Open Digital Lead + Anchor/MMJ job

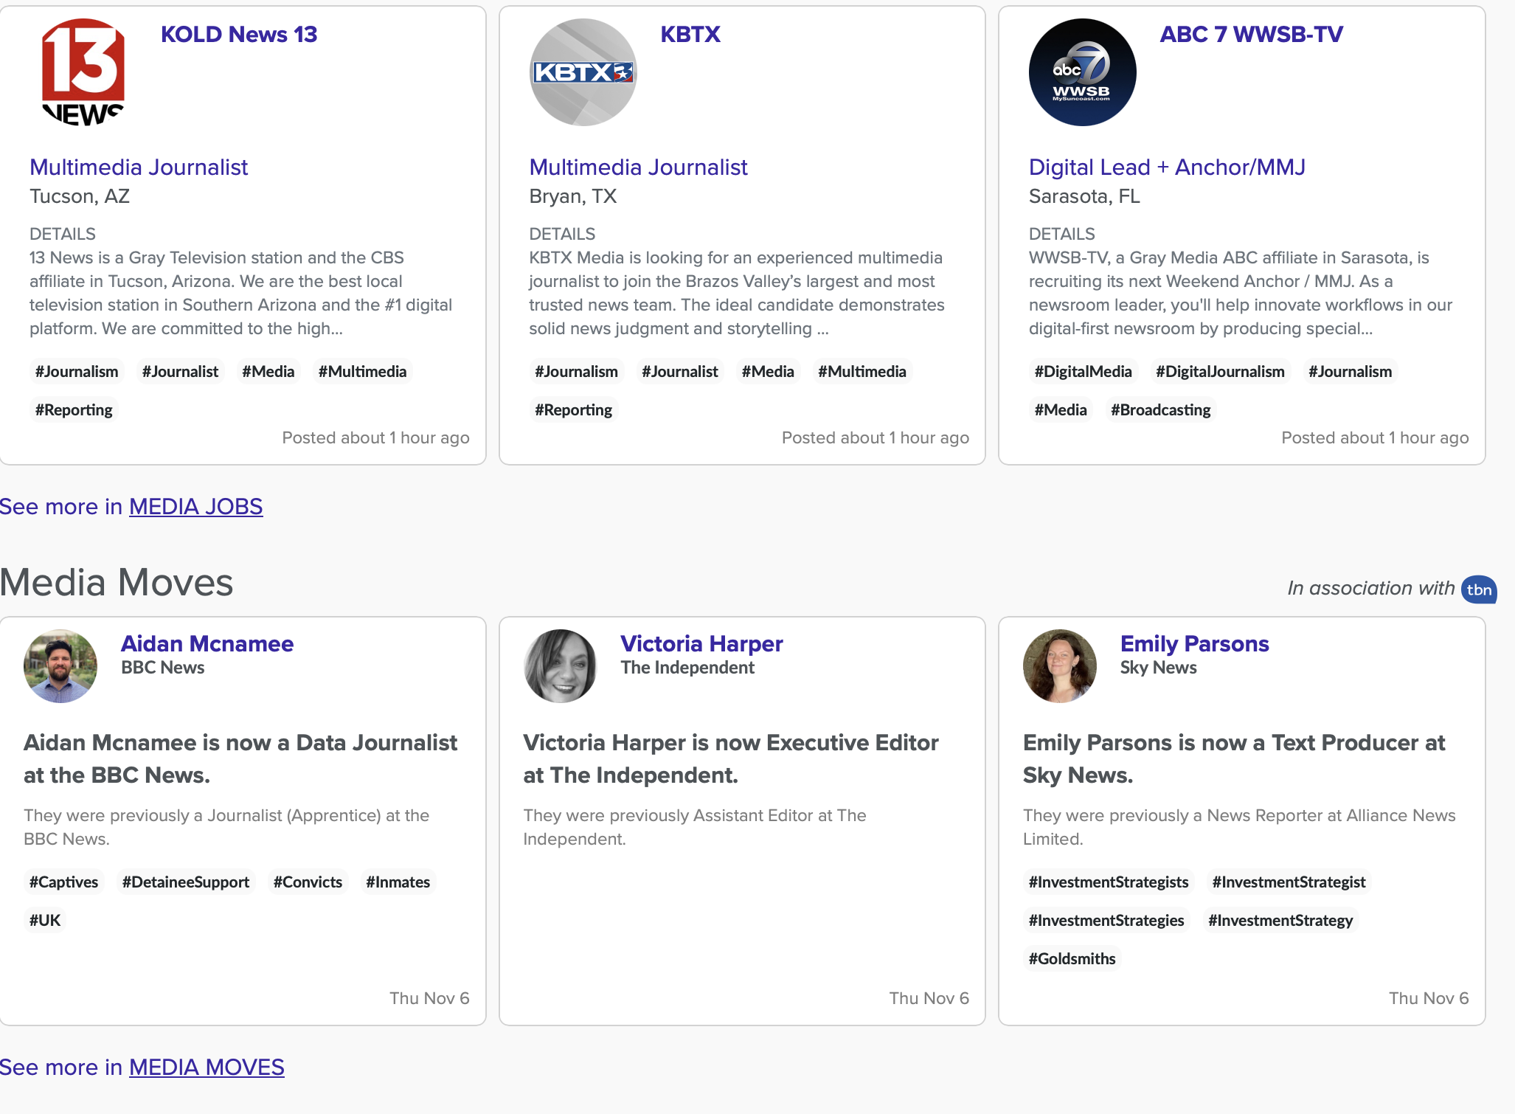click(x=1167, y=167)
